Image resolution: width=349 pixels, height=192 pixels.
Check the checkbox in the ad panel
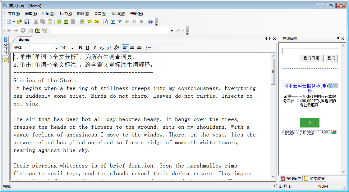[310, 112]
